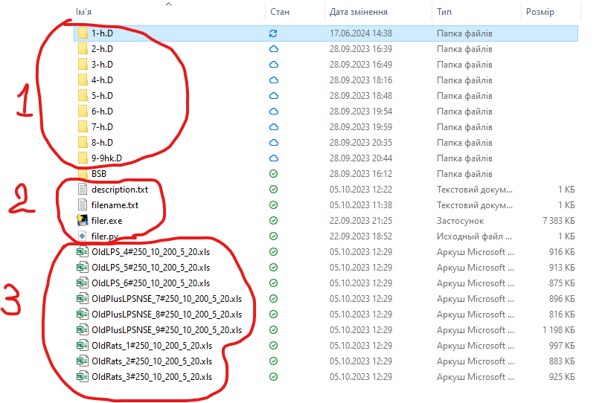Viewport: 602px width, 403px height.
Task: Sort by the Ім'я column header
Action: pyautogui.click(x=83, y=12)
